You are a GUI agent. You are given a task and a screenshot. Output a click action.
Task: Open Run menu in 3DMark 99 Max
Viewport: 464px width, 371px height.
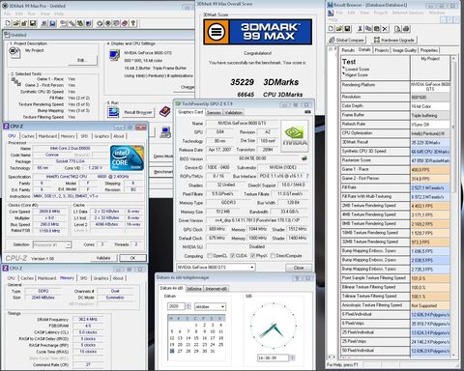pos(32,14)
